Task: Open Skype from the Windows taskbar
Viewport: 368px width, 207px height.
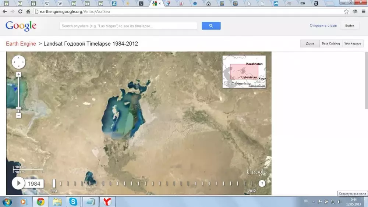Action: (73, 201)
